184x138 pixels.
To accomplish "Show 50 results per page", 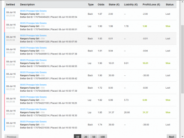I will [94, 137].
